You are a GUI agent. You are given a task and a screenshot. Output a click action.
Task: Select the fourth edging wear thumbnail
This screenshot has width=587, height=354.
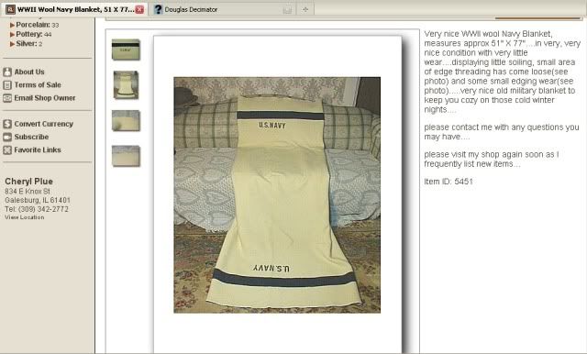click(126, 156)
